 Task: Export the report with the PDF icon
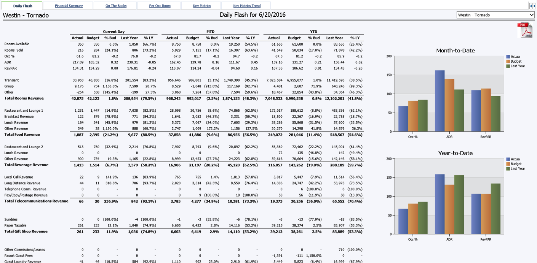(x=524, y=30)
